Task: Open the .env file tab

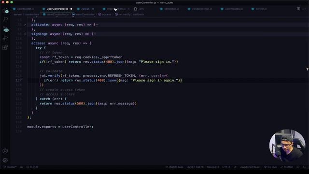Action: click(x=139, y=9)
